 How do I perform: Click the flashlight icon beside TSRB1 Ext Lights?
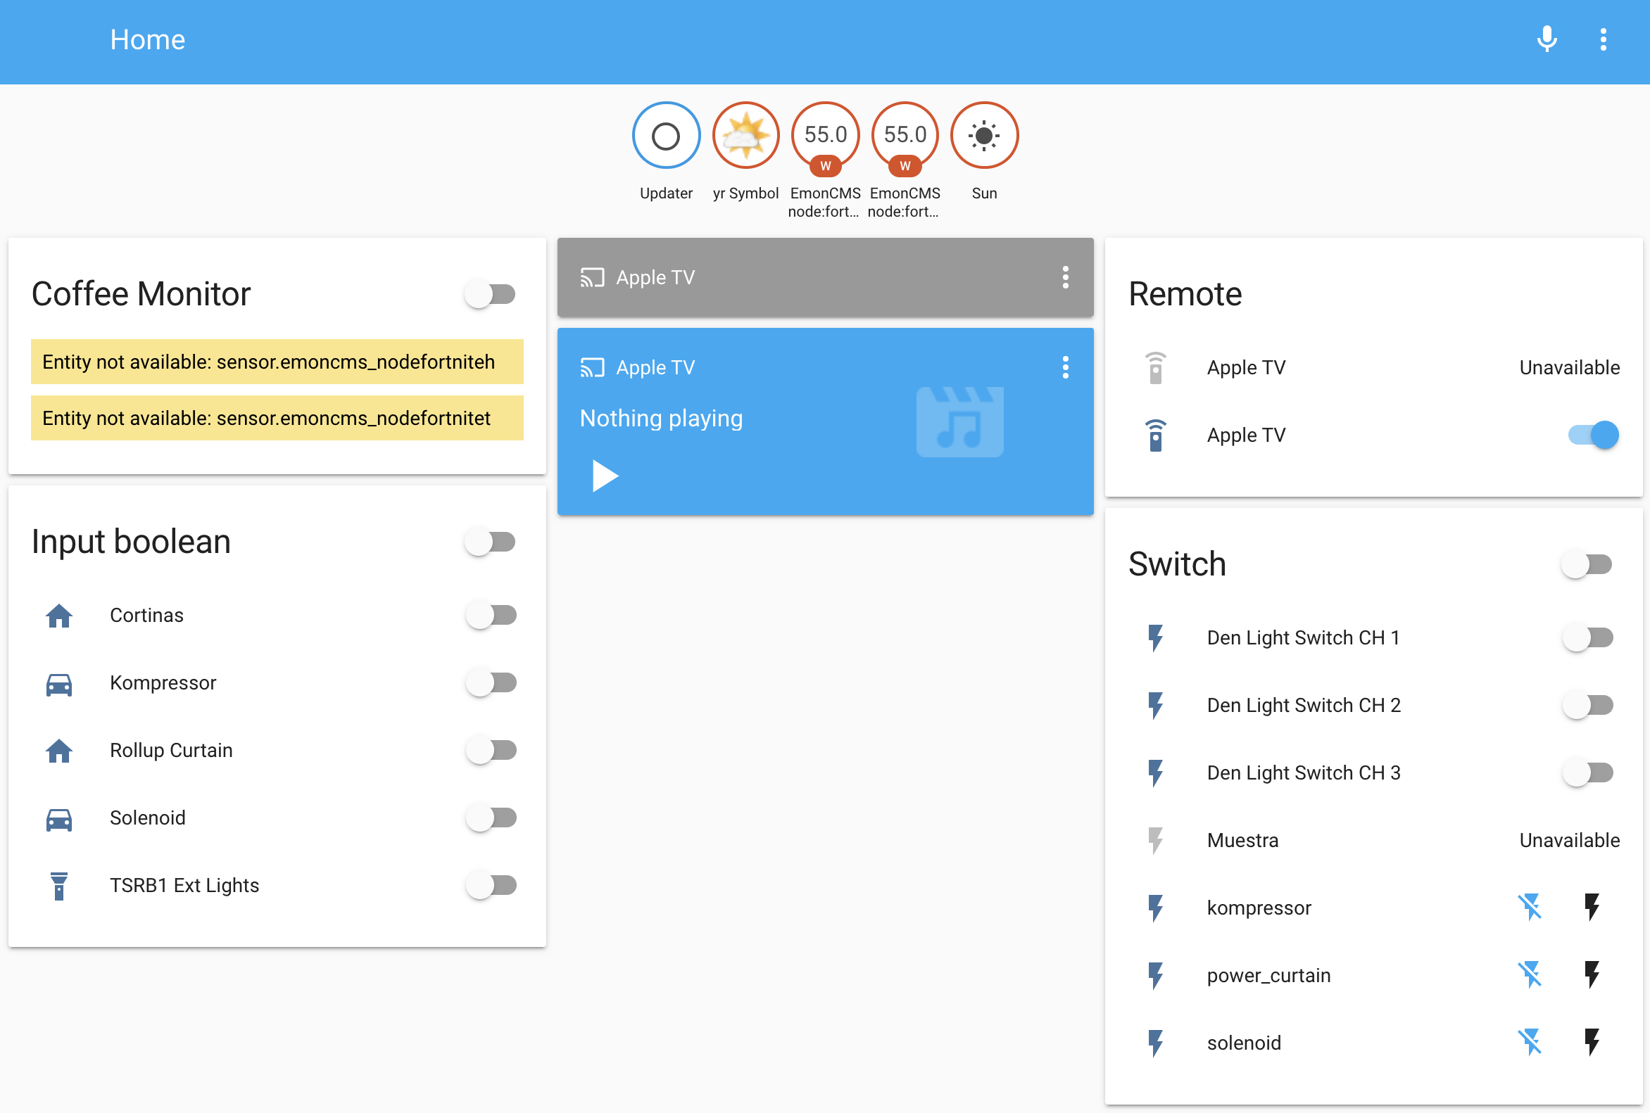[x=59, y=885]
